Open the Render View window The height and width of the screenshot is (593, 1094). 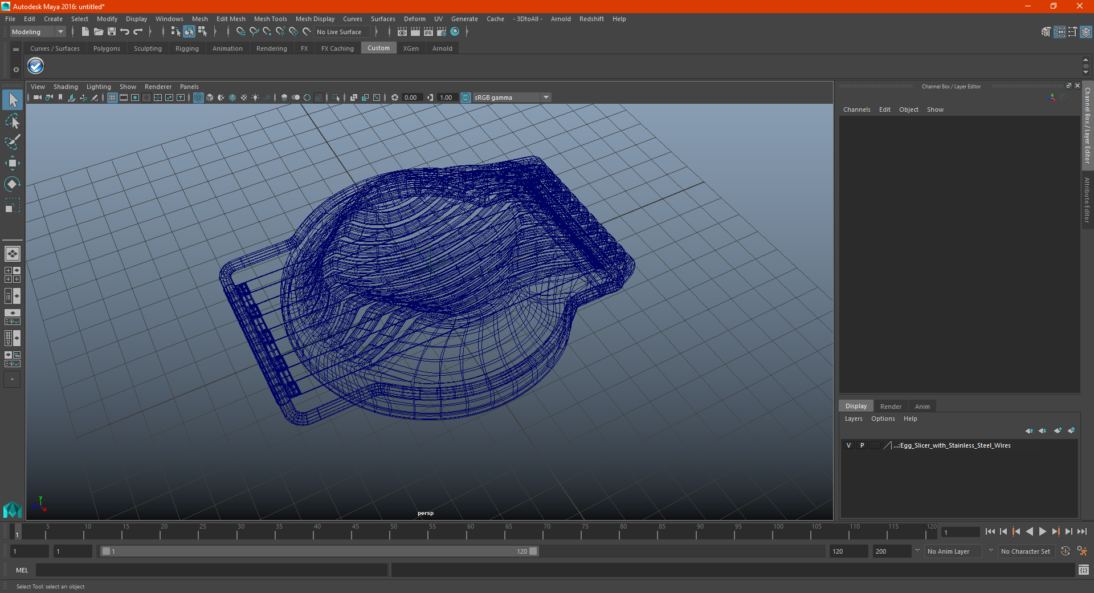[402, 32]
